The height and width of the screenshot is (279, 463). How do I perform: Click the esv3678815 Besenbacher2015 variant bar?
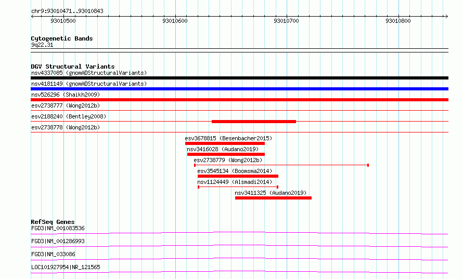point(225,143)
